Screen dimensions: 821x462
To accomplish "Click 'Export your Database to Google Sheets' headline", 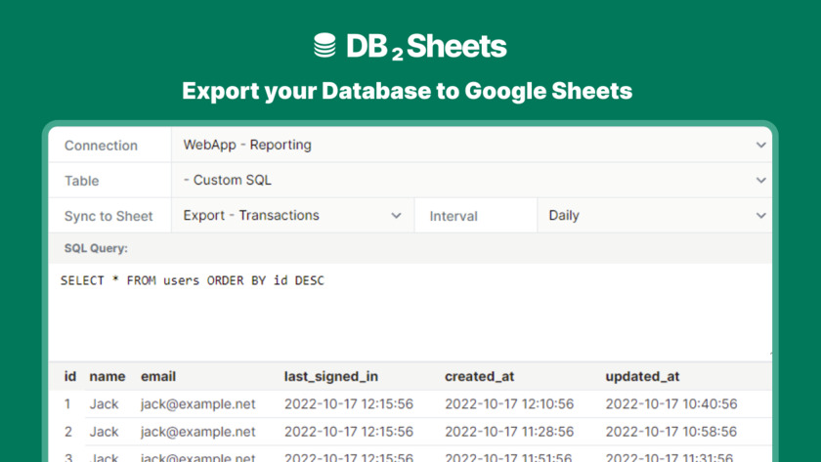I will (x=408, y=91).
